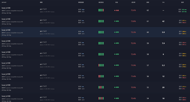
Task: Click the recent-status bars in the 73.8% row
Action: click(x=101, y=21)
